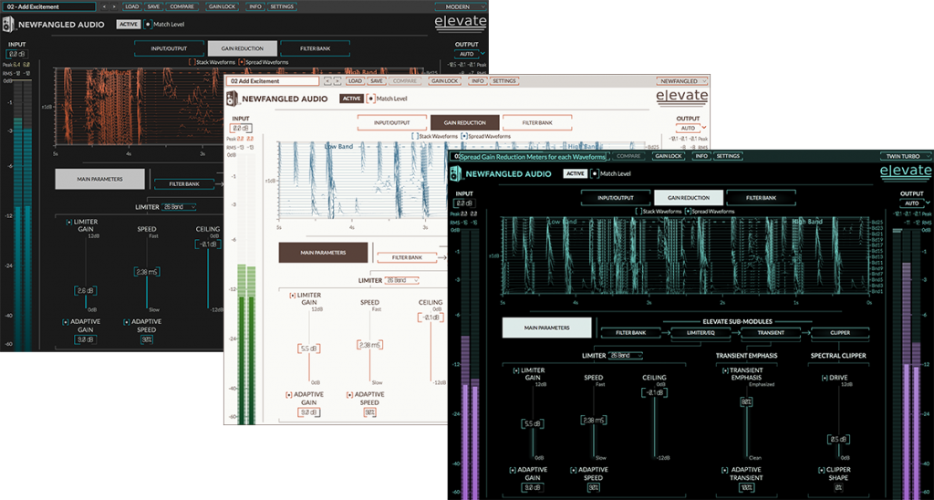Image resolution: width=934 pixels, height=500 pixels.
Task: Switch to Filter Bank tab beside Gain Reduction in teal window
Action: (761, 197)
